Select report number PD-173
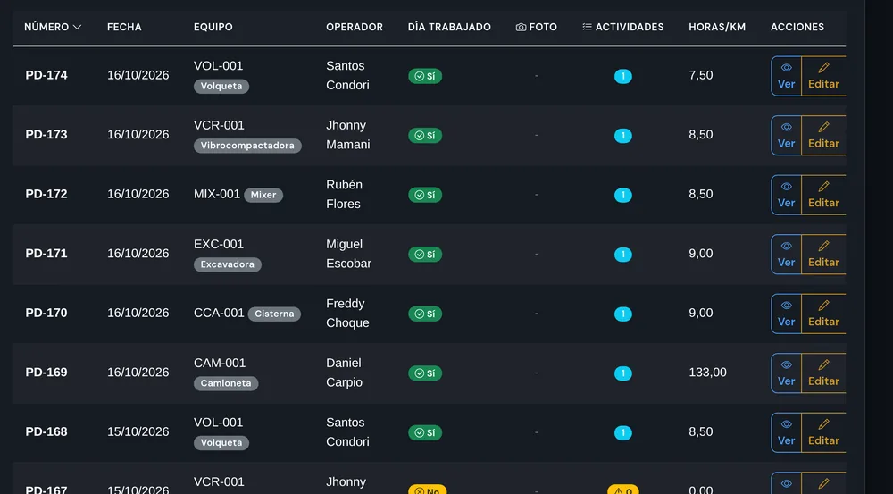The image size is (893, 494). 46,135
